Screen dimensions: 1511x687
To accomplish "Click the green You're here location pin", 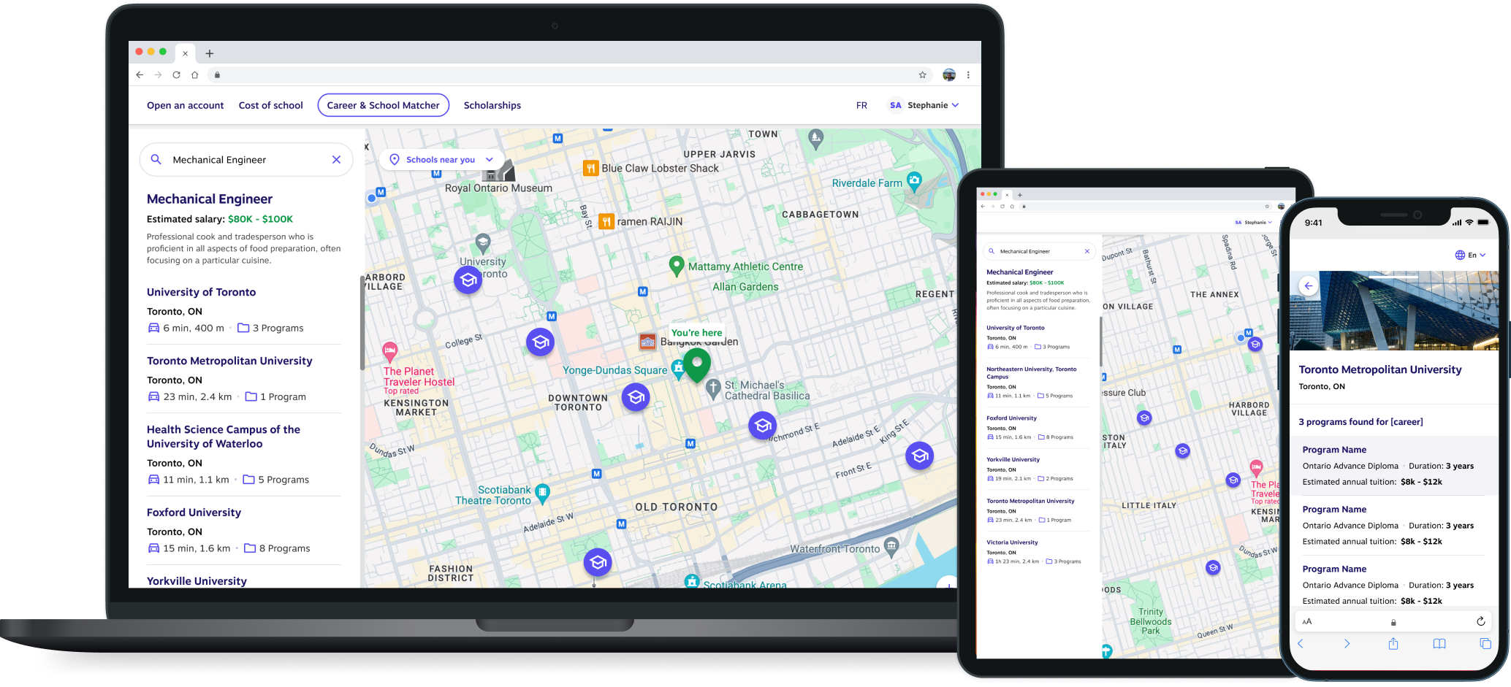I will [x=696, y=363].
